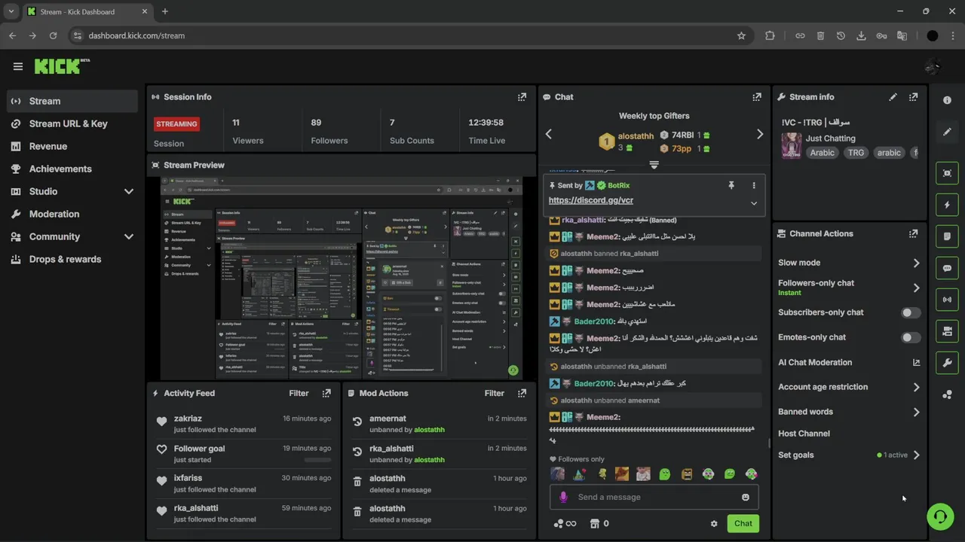Open the three-dot menu on pinned message
Screen dimensions: 965x542
coord(753,185)
